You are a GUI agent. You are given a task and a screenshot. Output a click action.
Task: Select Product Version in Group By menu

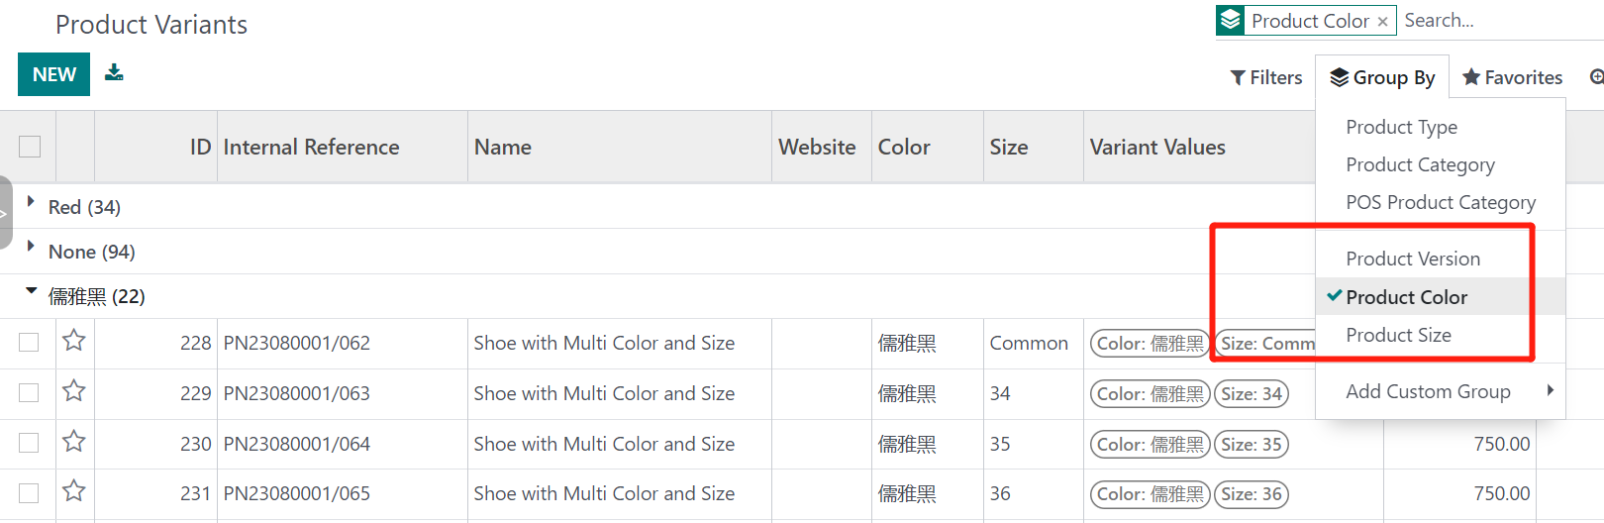1413,259
